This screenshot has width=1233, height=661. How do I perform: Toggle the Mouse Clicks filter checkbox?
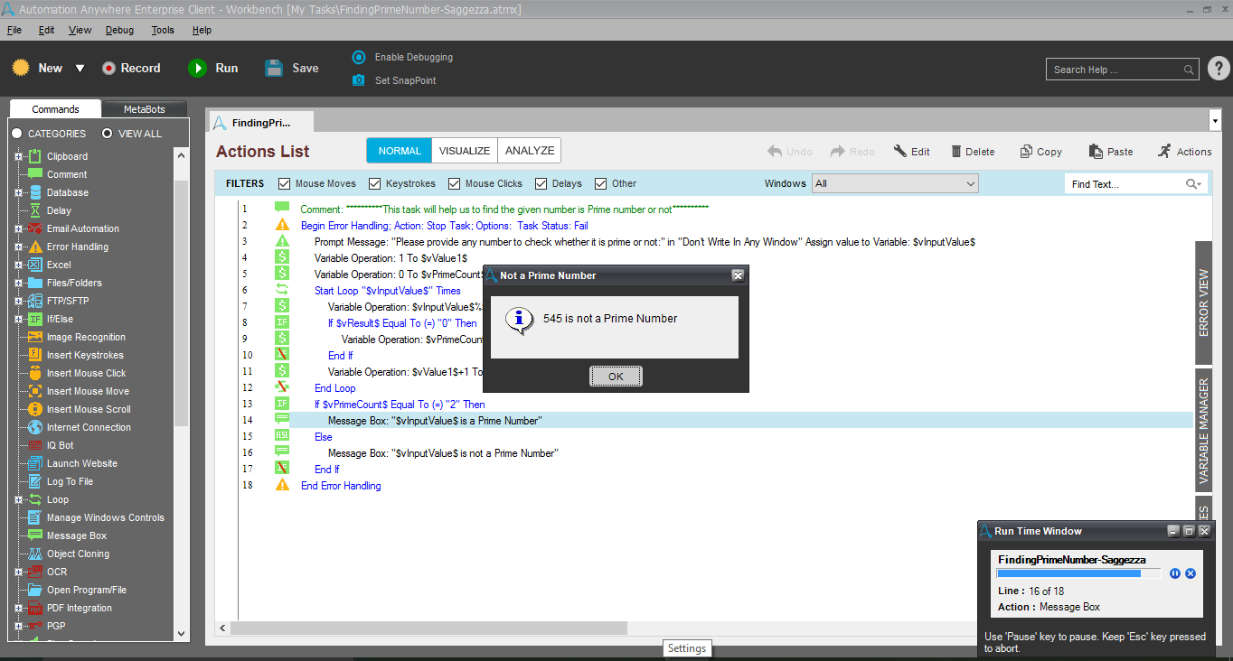[455, 183]
